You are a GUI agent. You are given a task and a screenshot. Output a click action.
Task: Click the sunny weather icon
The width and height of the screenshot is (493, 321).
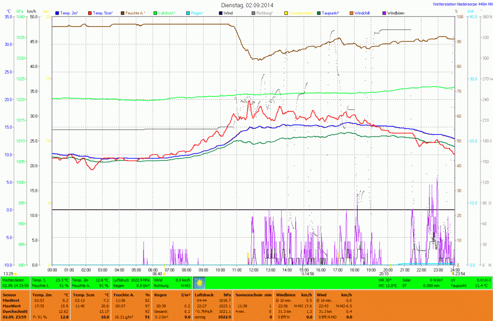coord(199,282)
